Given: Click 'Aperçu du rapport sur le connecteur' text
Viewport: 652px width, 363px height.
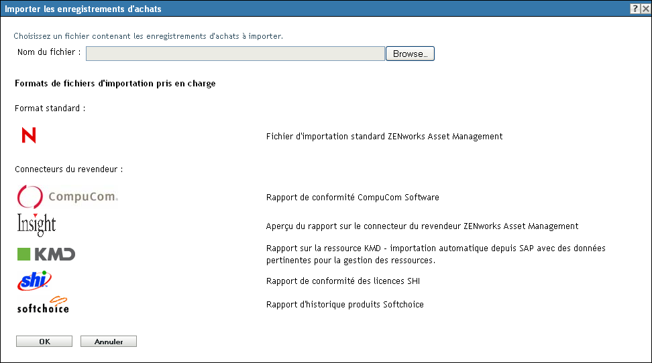Looking at the screenshot, I should (422, 226).
